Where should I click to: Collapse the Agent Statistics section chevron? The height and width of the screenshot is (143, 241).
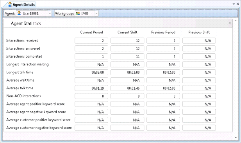tap(230, 23)
